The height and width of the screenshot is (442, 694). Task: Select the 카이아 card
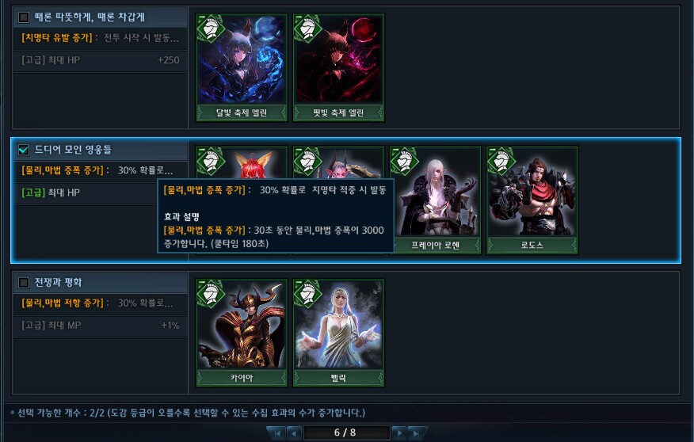click(242, 333)
